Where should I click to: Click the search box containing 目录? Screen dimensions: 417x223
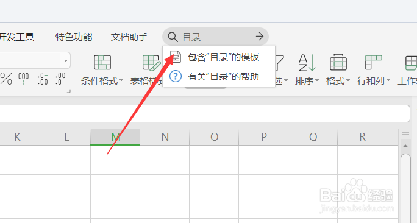(x=215, y=37)
